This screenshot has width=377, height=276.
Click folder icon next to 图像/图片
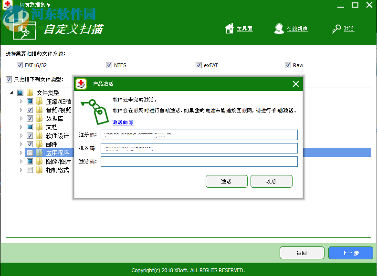coord(40,161)
